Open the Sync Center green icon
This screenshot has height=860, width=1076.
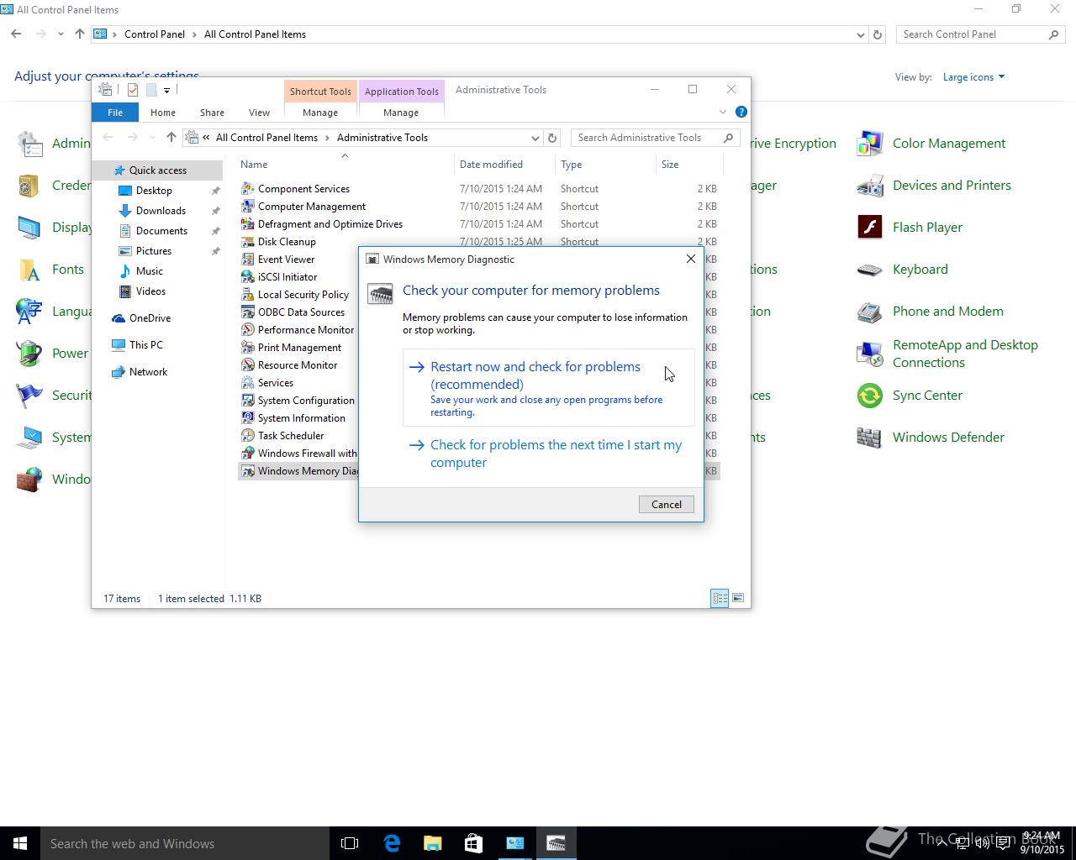[869, 396]
